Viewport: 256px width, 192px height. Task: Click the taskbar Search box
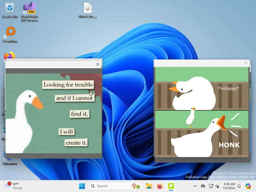[x=115, y=186]
